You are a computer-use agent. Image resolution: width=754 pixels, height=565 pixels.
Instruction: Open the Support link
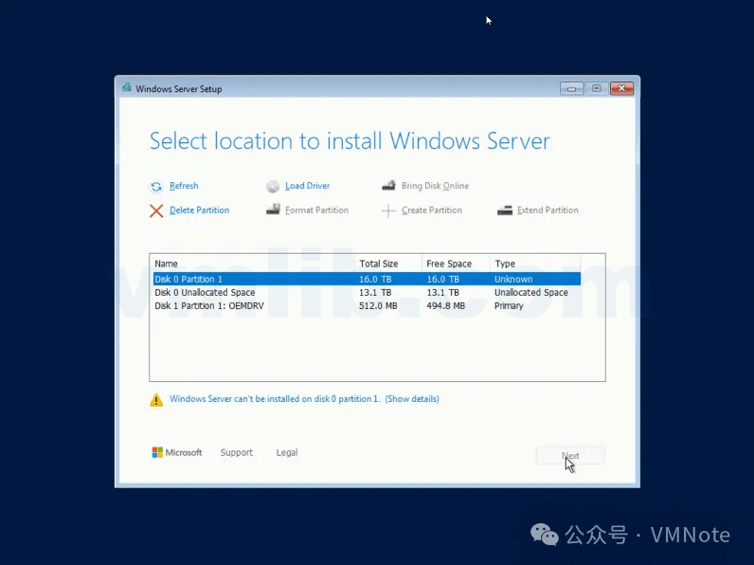coord(237,453)
